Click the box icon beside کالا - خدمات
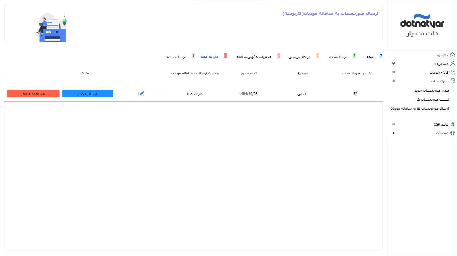 [452, 72]
